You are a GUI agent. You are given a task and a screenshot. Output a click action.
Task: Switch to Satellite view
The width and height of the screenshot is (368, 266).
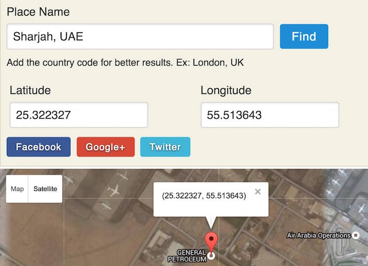click(45, 189)
